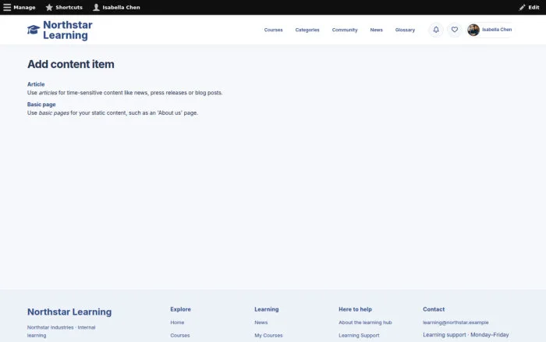Click the footer Learning heading
546x342 pixels.
pyautogui.click(x=267, y=309)
